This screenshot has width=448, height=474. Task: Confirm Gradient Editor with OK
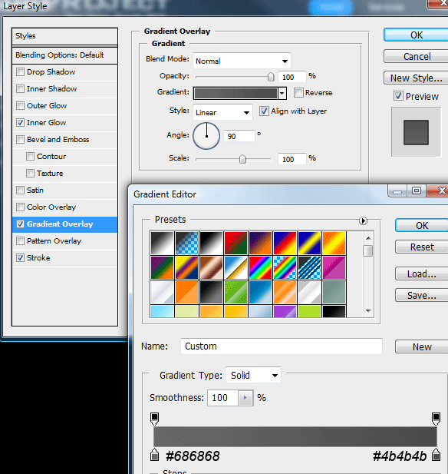click(x=422, y=226)
